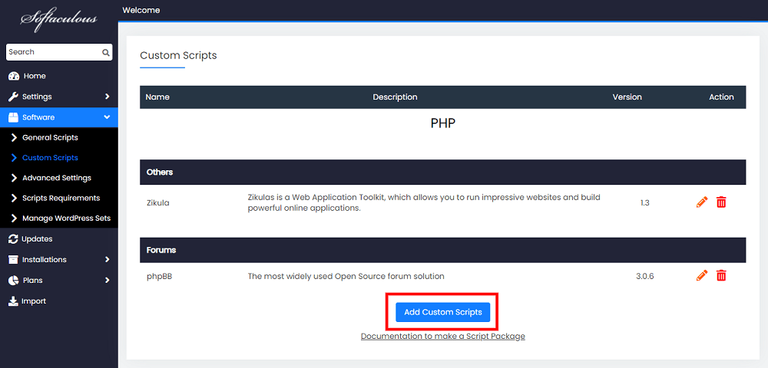Click the search magnifier icon
This screenshot has width=768, height=368.
[105, 52]
